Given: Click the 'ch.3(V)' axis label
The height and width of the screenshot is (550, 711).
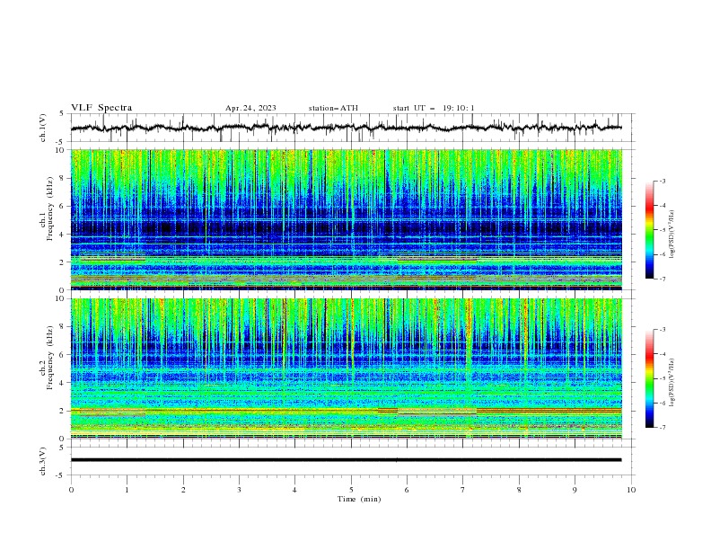Looking at the screenshot, I should tap(43, 461).
